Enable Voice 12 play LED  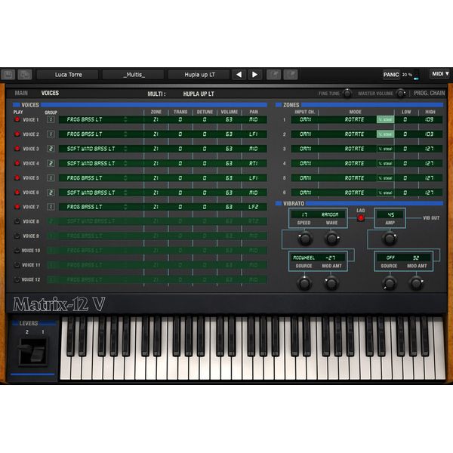coord(17,279)
